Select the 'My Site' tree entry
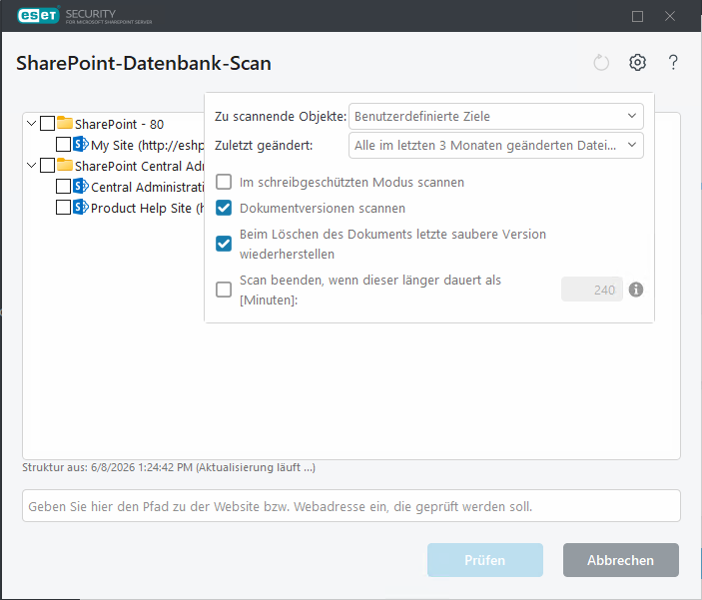Image resolution: width=702 pixels, height=600 pixels. tap(148, 145)
